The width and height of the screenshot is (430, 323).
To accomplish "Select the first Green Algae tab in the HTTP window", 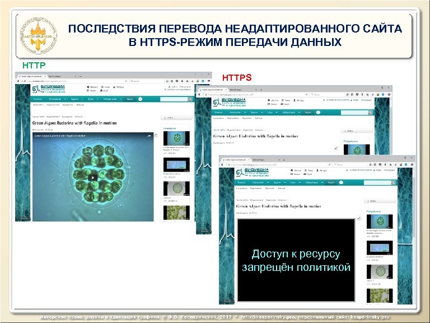I will [x=32, y=76].
